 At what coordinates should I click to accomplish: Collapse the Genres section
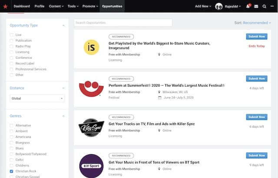[x=63, y=116]
